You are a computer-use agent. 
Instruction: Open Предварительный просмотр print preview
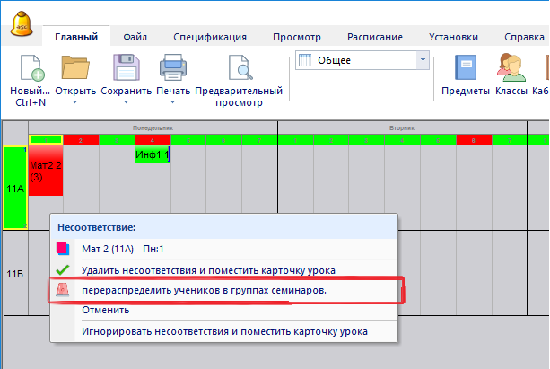[x=239, y=70]
